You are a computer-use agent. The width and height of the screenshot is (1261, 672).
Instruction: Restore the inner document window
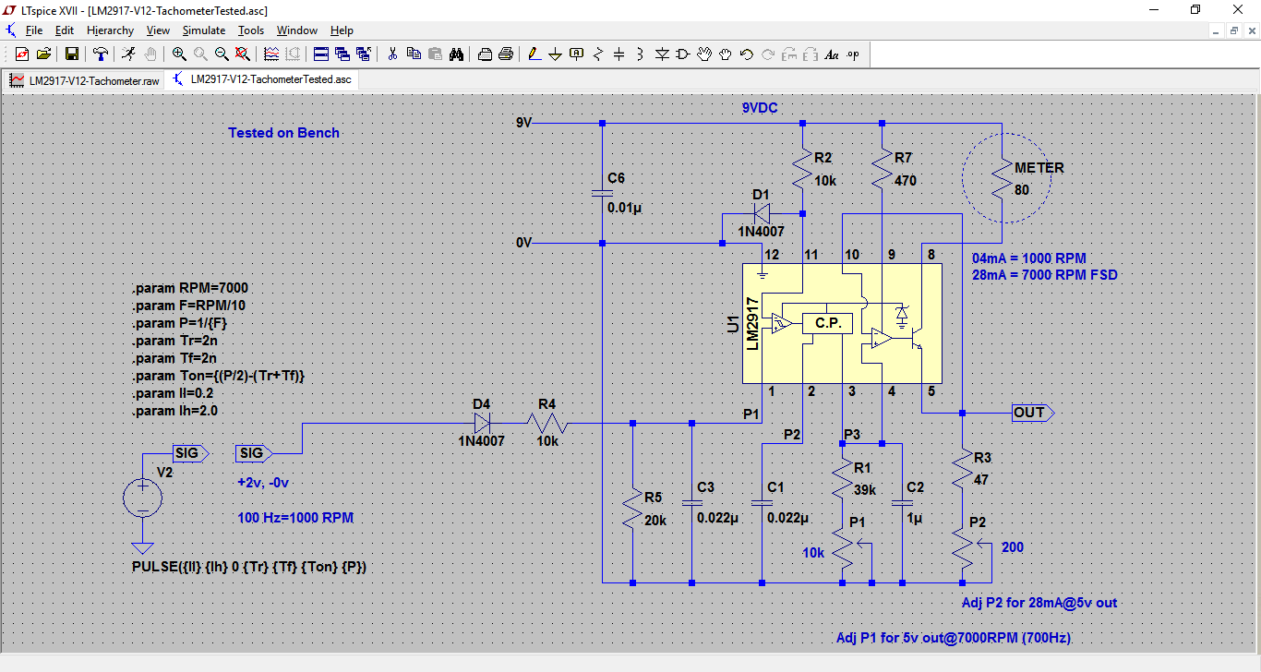[x=1233, y=30]
